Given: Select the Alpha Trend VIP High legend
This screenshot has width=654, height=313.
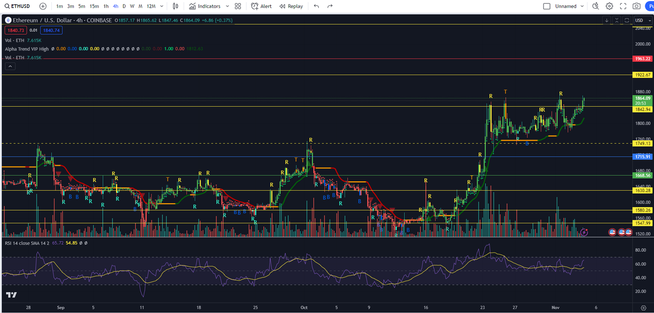Looking at the screenshot, I should point(26,48).
